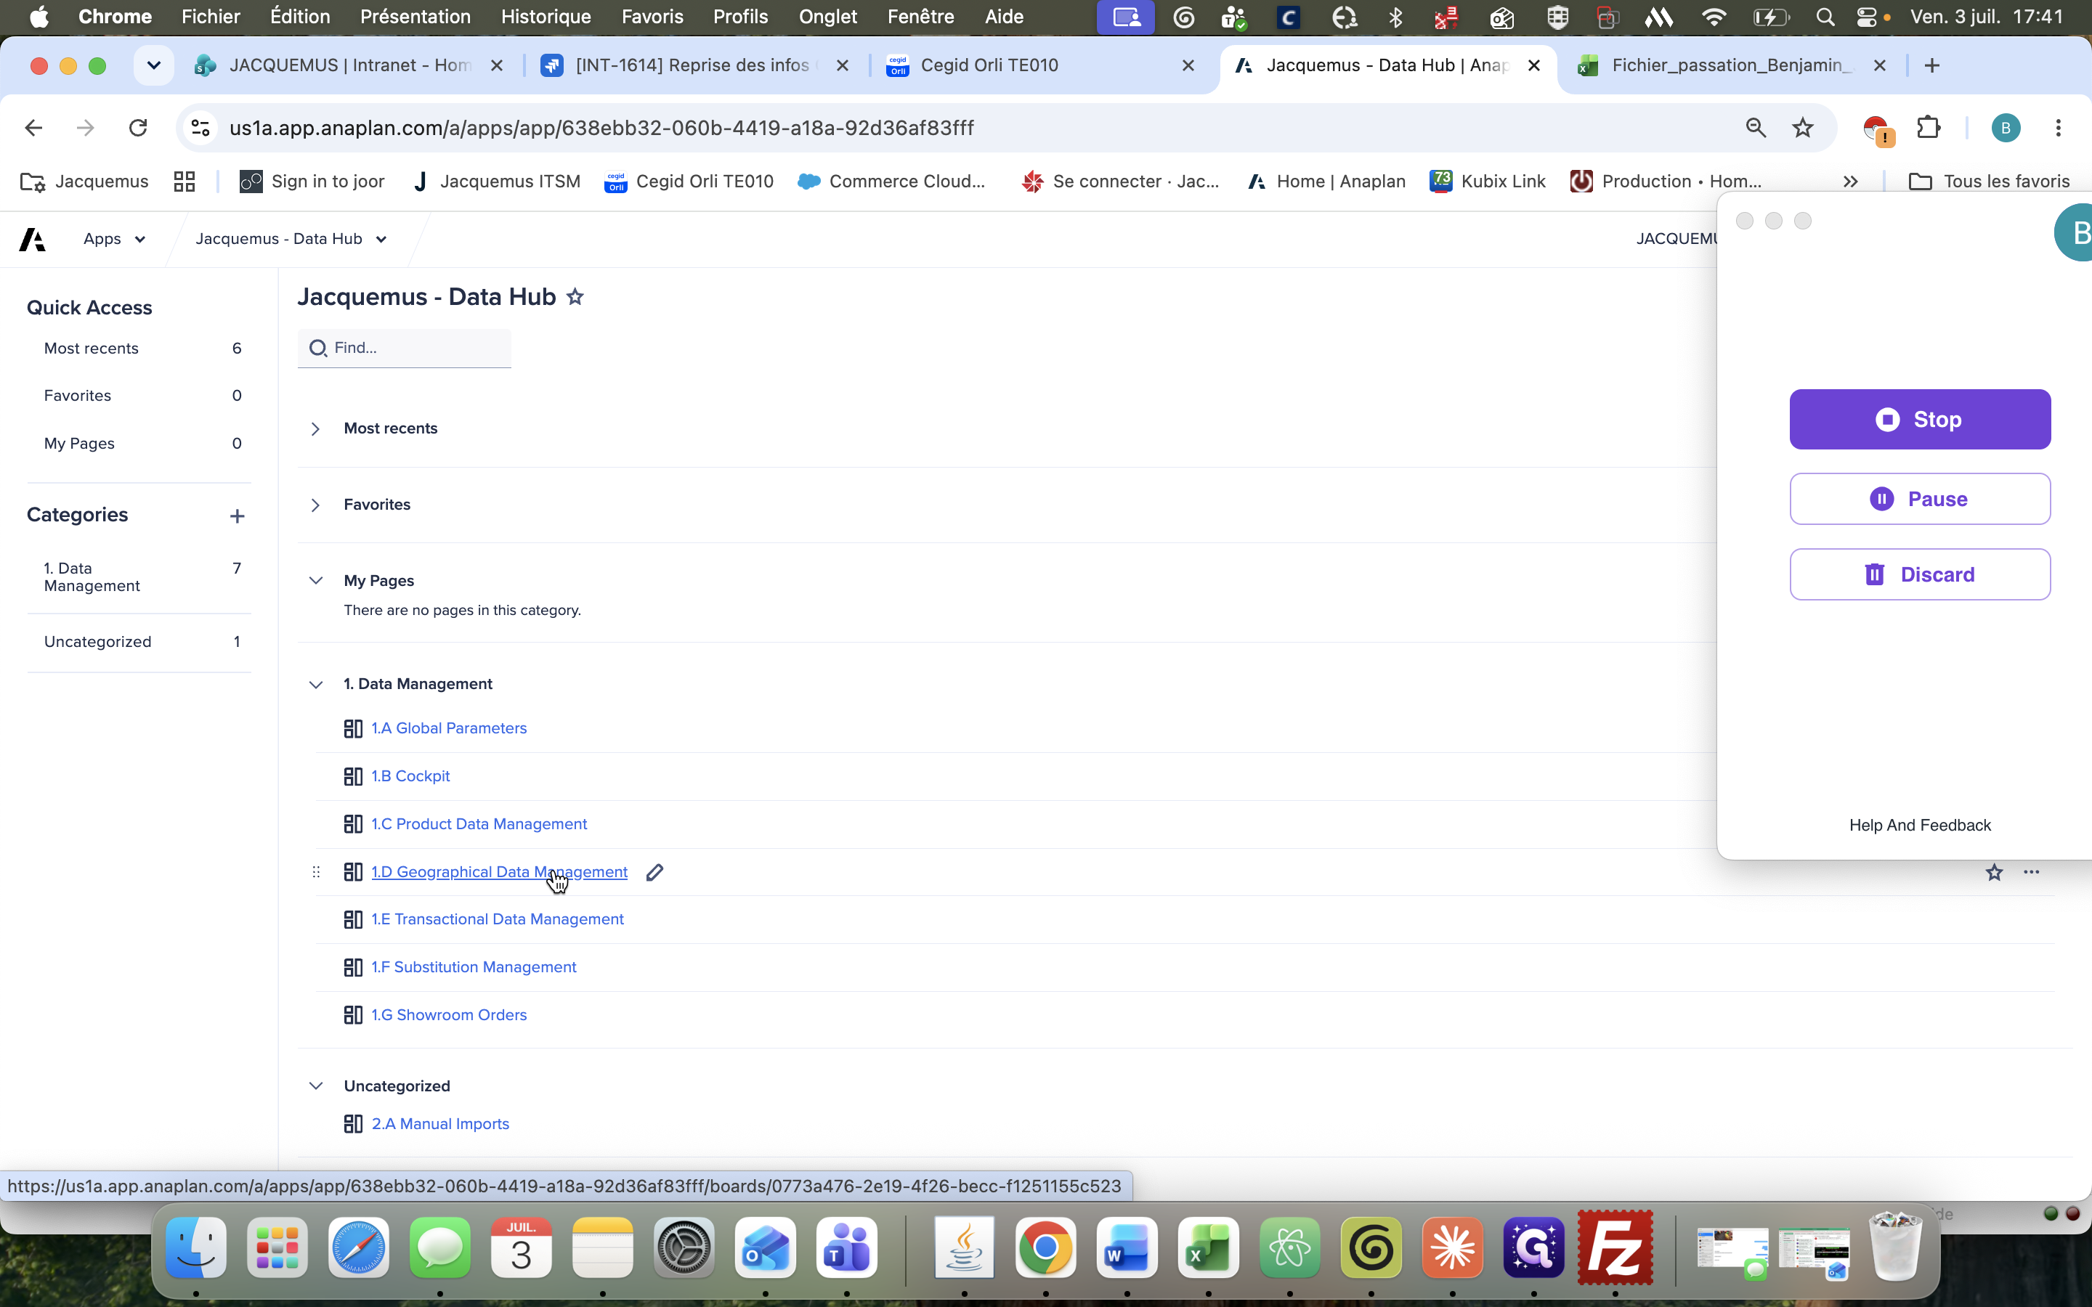Click the Stop recording button
This screenshot has height=1307, width=2092.
(x=1920, y=419)
